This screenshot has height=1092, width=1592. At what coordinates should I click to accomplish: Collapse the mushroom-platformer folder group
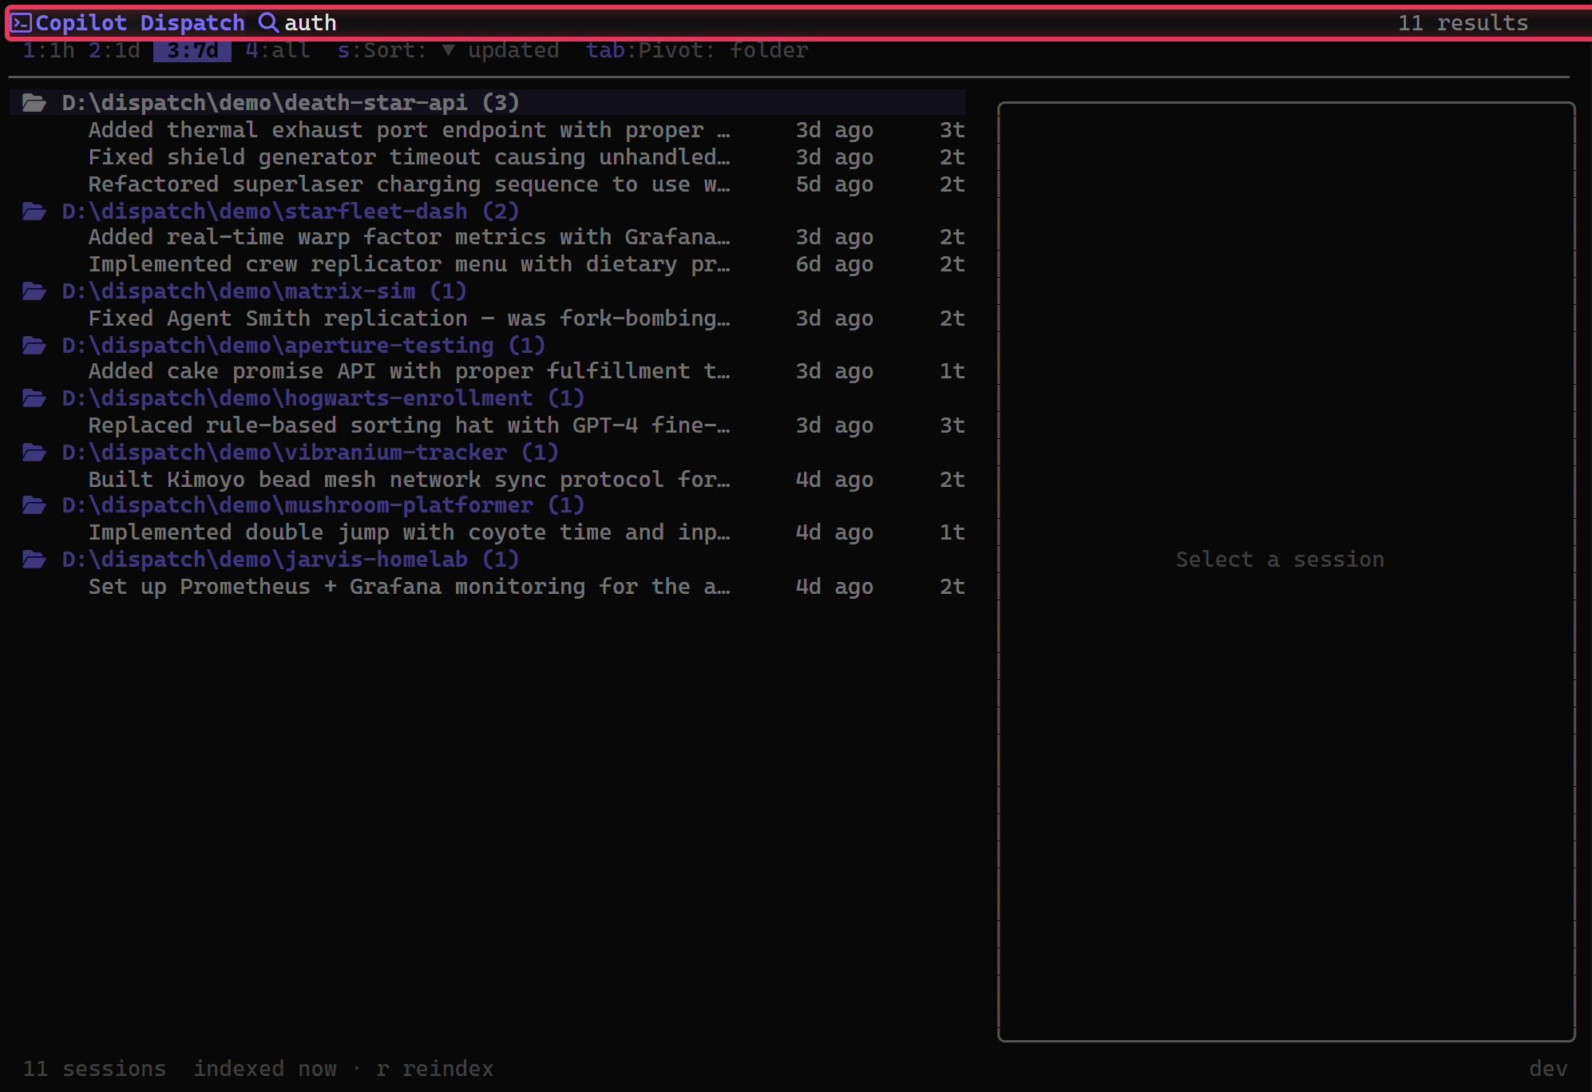pos(323,505)
